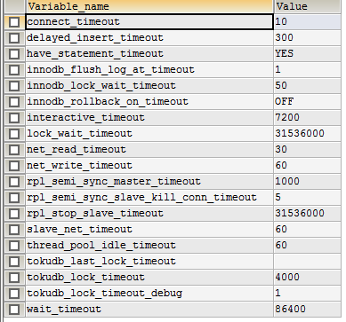This screenshot has height=322, width=346.
Task: Tick the delayed_insert_timeout row checkbox
Action: pyautogui.click(x=14, y=38)
